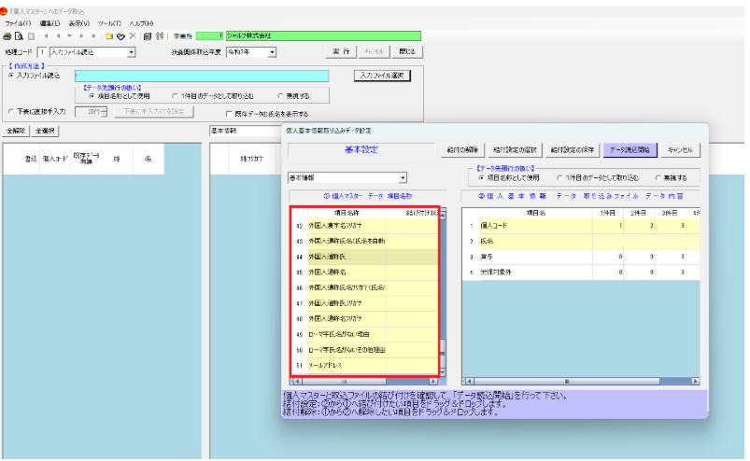Click the X delete icon in the toolbar
Viewport: 750px width, 461px height.
pyautogui.click(x=132, y=35)
